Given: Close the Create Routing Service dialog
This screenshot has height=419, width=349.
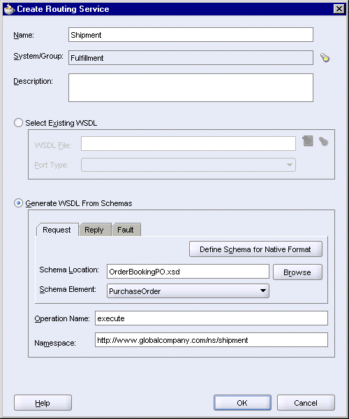Looking at the screenshot, I should (339, 9).
